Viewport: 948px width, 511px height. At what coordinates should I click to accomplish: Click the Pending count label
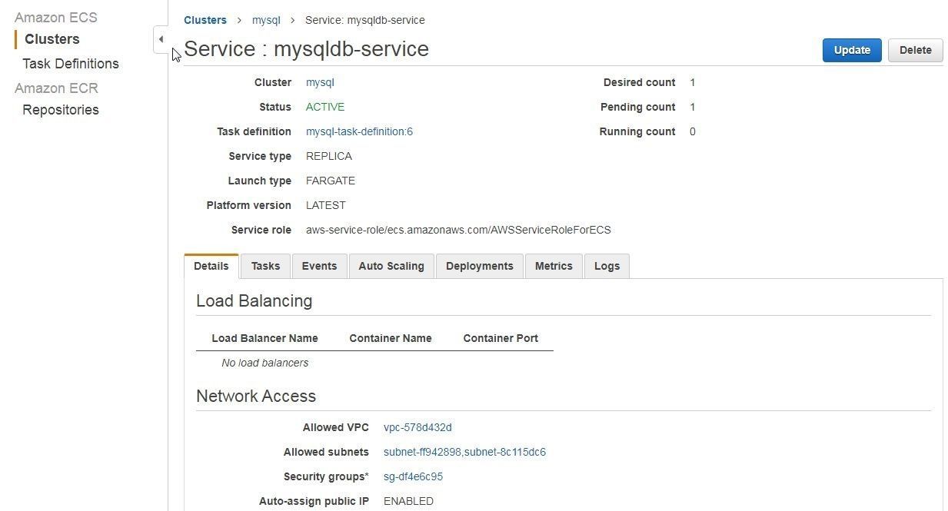[637, 107]
